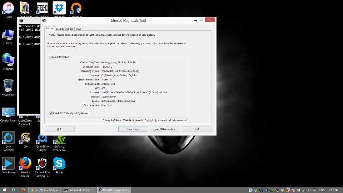Click the ENG language indicator
The height and width of the screenshot is (193, 343).
322,190
